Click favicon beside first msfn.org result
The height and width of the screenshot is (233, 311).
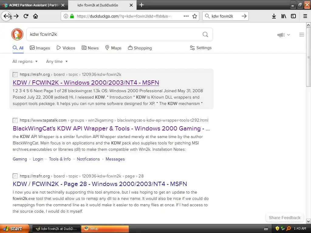15,75
